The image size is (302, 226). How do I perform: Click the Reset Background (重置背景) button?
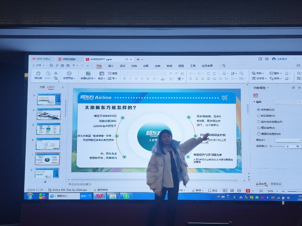[276, 184]
